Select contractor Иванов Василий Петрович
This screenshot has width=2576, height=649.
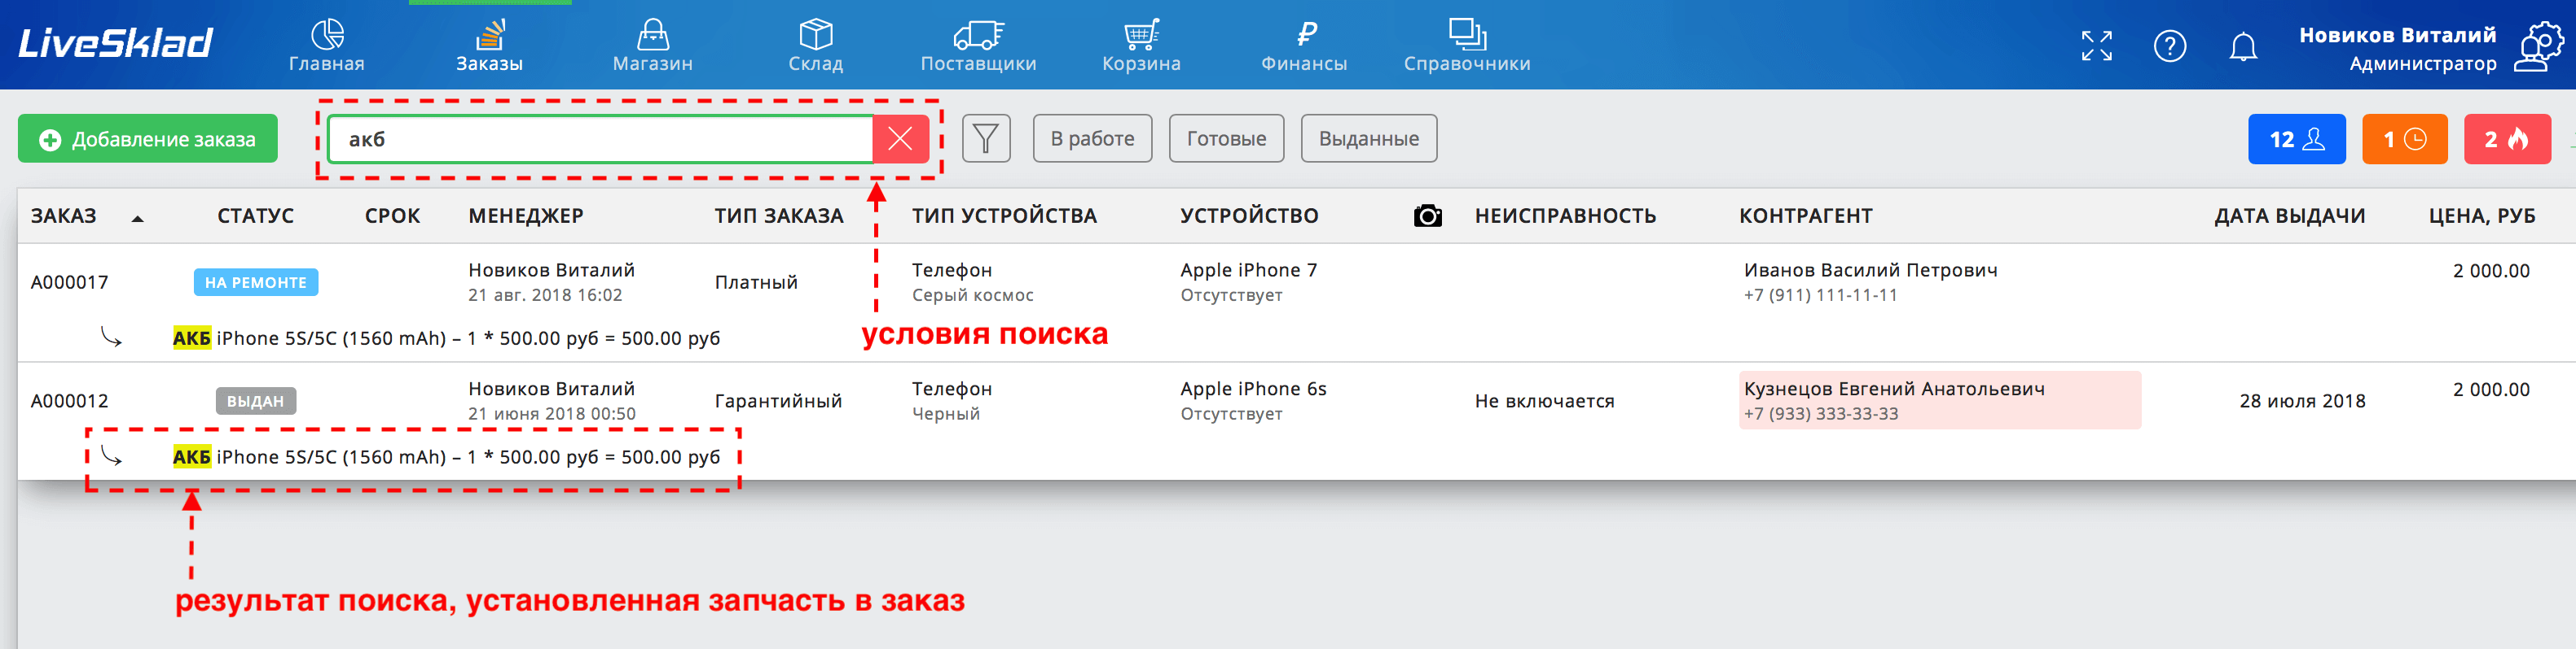pyautogui.click(x=1871, y=271)
